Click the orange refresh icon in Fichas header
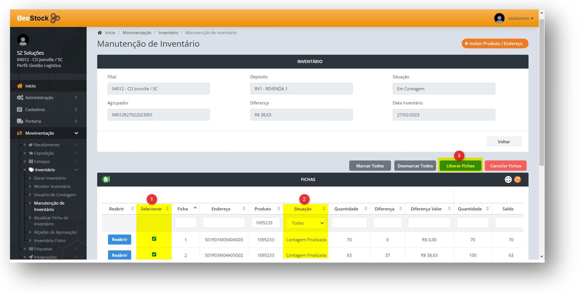The height and width of the screenshot is (293, 582). point(517,179)
